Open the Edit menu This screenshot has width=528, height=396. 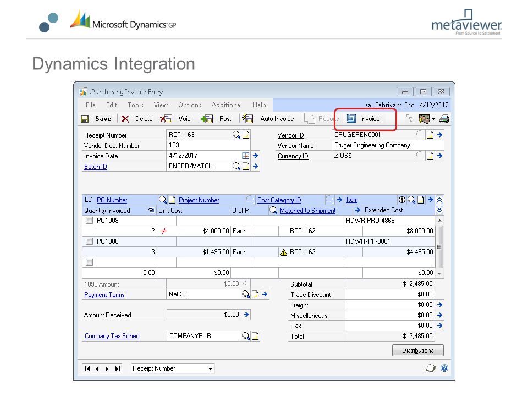point(112,105)
